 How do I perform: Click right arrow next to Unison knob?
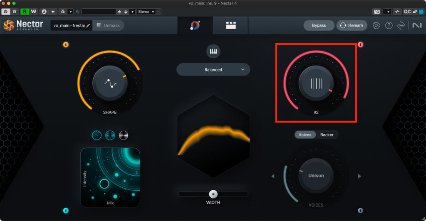coord(359,176)
